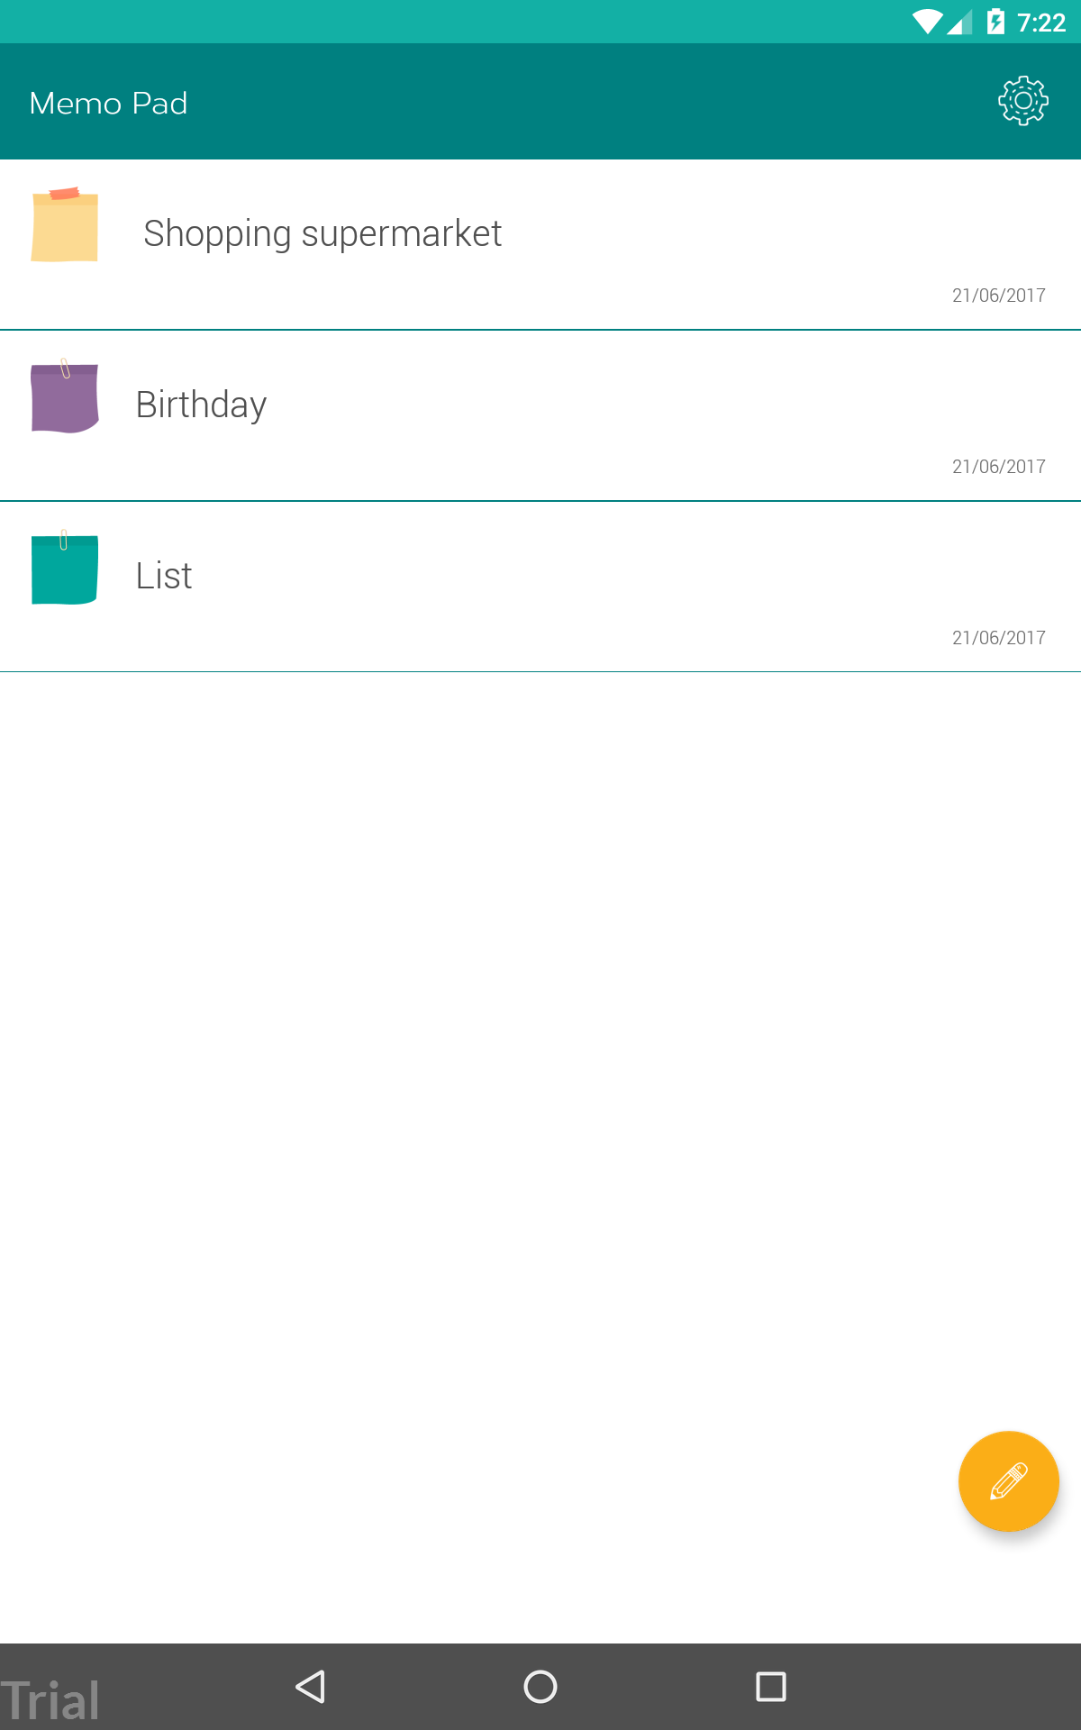Tap the Memo Pad title in the app bar
The width and height of the screenshot is (1081, 1730).
tap(107, 101)
